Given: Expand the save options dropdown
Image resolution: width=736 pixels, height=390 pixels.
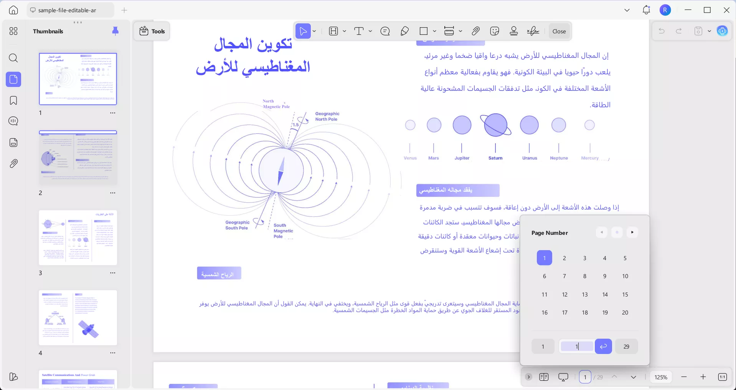Looking at the screenshot, I should (709, 31).
